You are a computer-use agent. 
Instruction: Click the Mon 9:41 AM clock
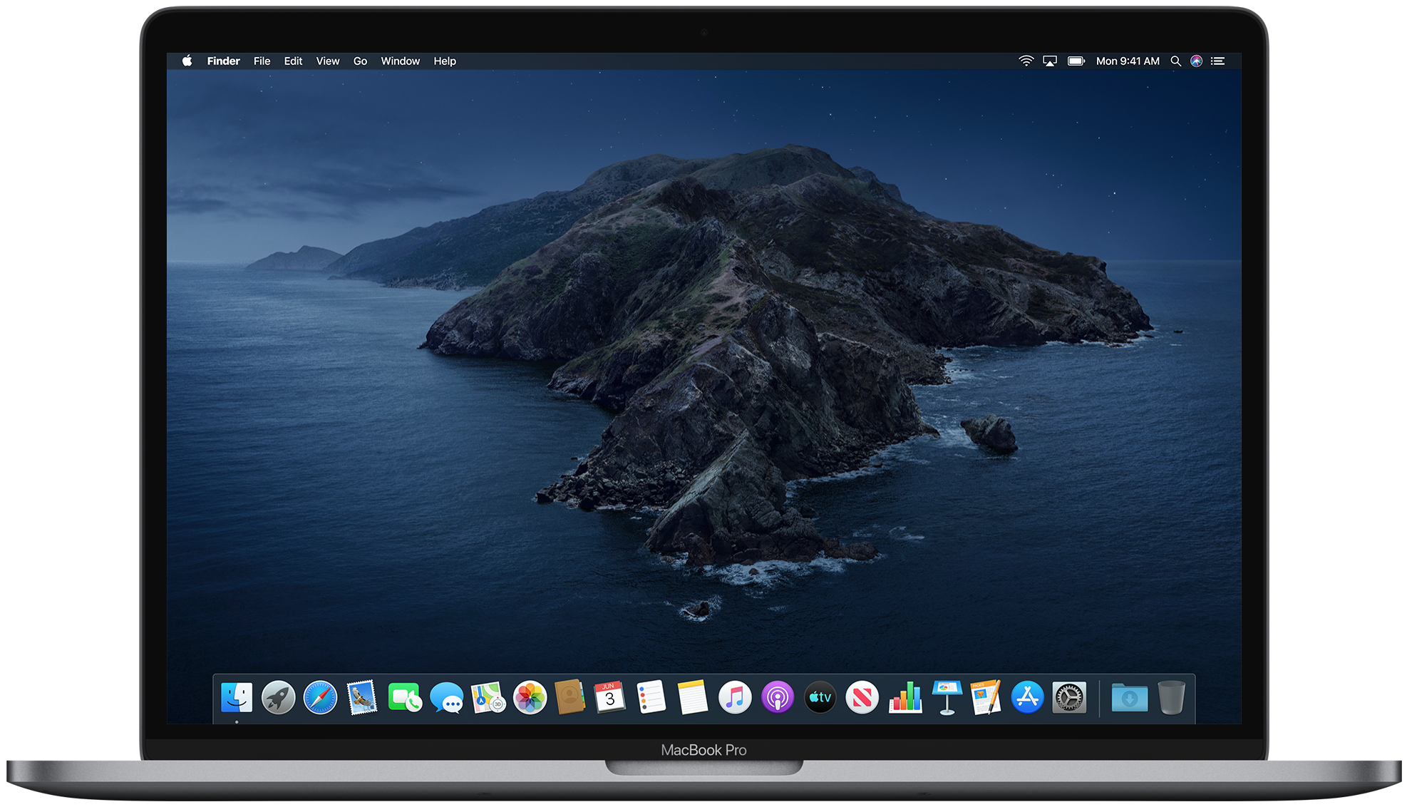(1128, 61)
